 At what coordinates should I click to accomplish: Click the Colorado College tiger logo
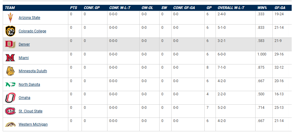point(11,31)
